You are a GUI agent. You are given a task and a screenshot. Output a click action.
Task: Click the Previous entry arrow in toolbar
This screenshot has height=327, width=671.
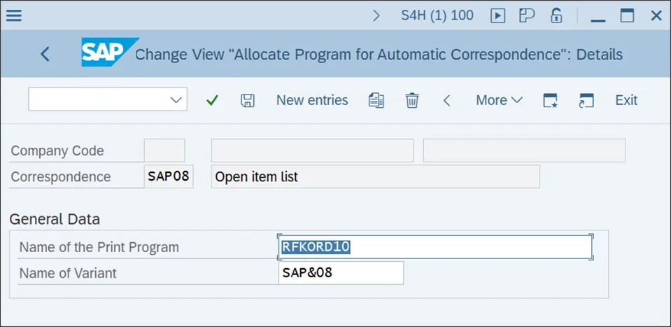[446, 100]
